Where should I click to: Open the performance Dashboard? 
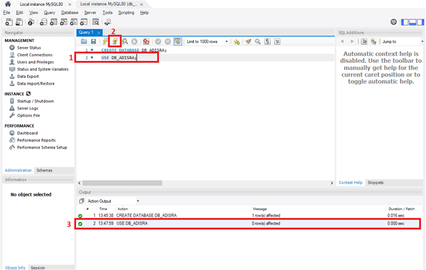pyautogui.click(x=27, y=133)
